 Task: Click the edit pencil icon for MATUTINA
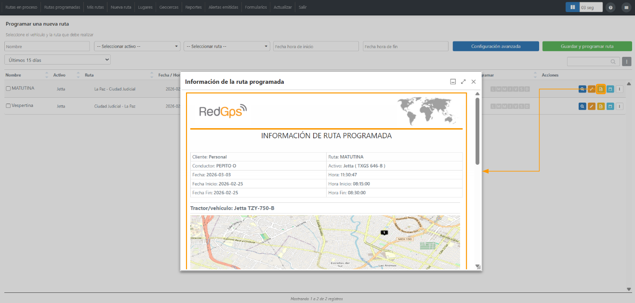coord(592,89)
